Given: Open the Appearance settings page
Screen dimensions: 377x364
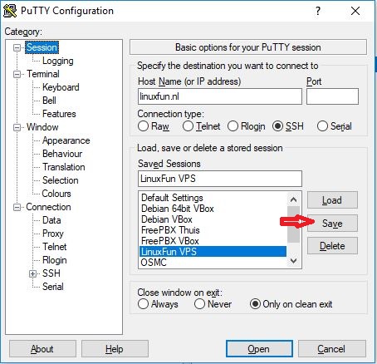Looking at the screenshot, I should 66,140.
